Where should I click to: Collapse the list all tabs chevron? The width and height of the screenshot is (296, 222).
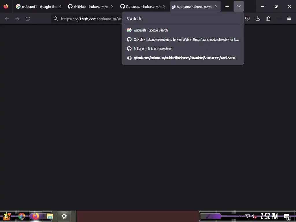[238, 6]
